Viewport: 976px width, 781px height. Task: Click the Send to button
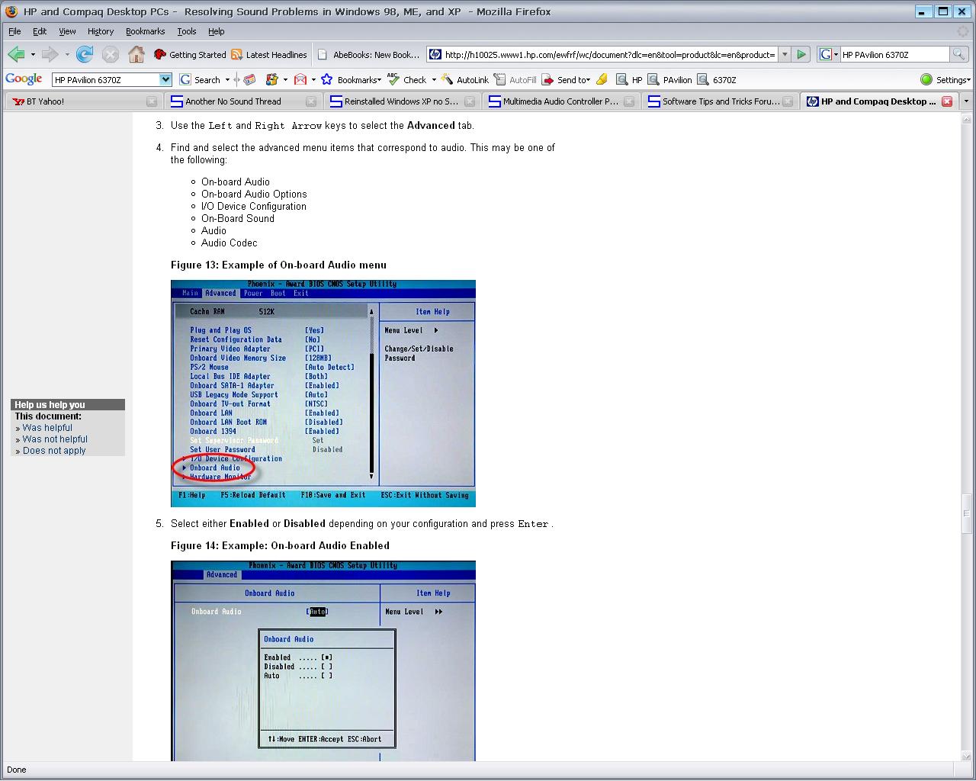(566, 79)
